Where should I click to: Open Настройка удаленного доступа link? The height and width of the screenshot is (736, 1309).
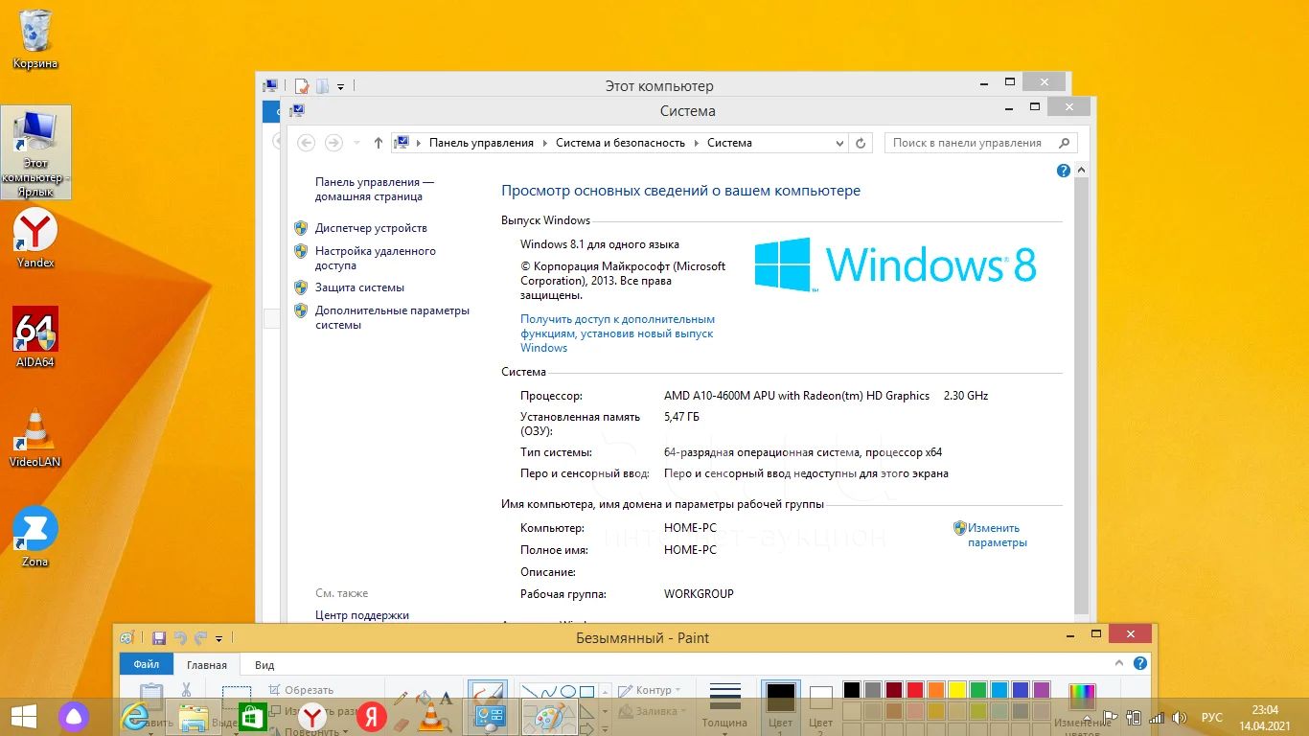coord(376,258)
